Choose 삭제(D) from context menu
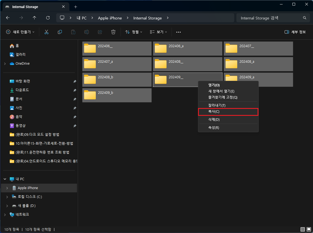Viewport: 313px width, 233px height. [x=228, y=119]
